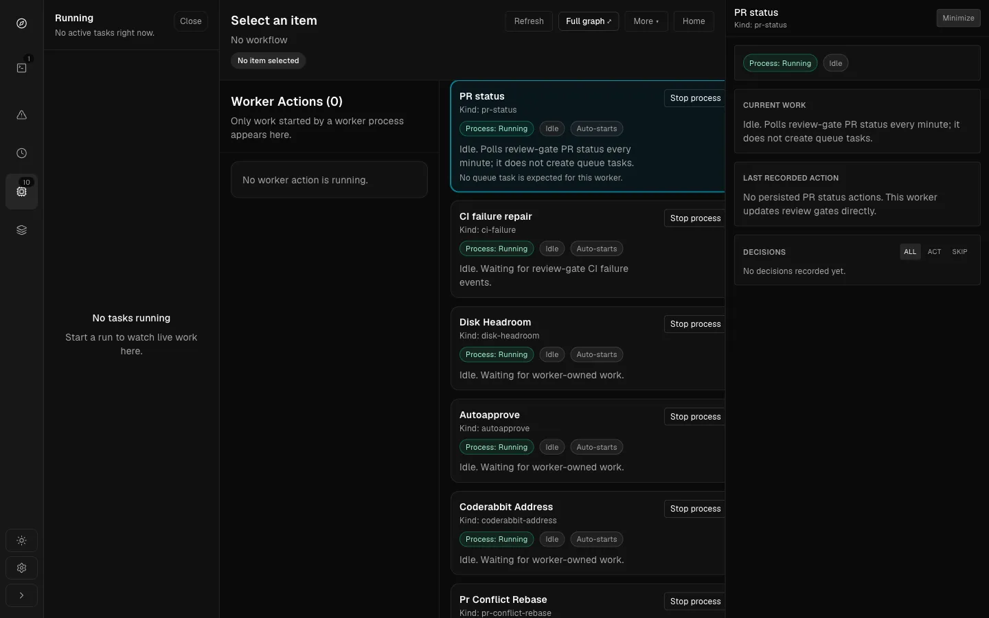The width and height of the screenshot is (989, 618).
Task: Stop process for Pr Conflict Rebase worker
Action: tap(695, 602)
